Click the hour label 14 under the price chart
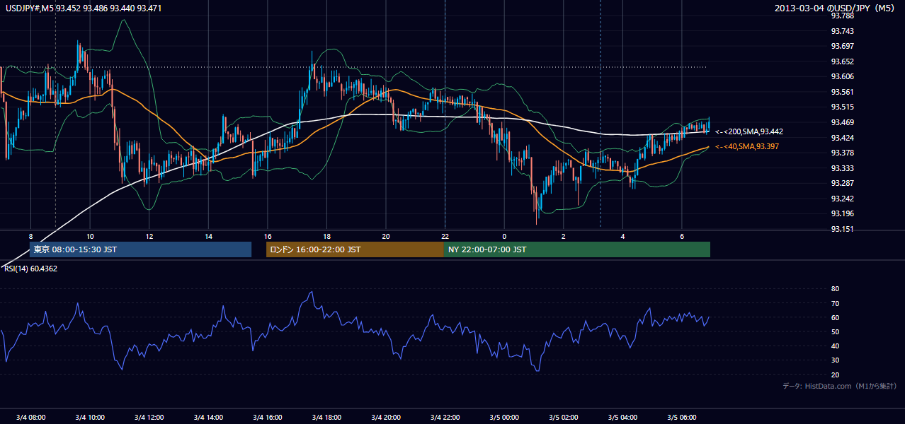905x424 pixels. click(208, 236)
